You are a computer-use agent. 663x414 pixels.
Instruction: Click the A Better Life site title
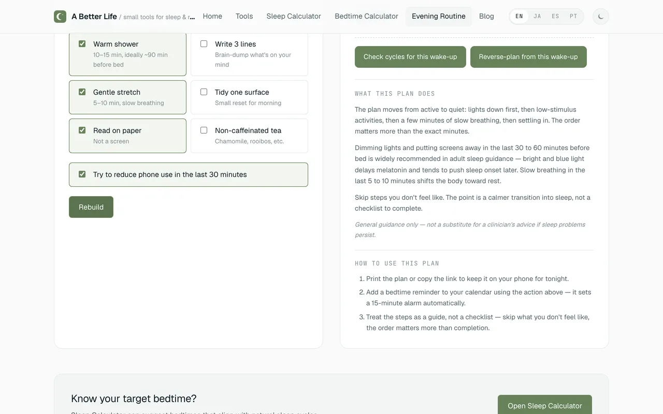click(94, 17)
